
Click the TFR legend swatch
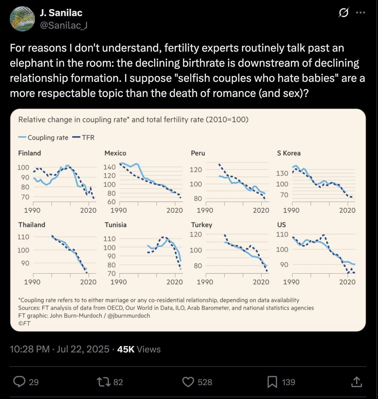tap(76, 137)
